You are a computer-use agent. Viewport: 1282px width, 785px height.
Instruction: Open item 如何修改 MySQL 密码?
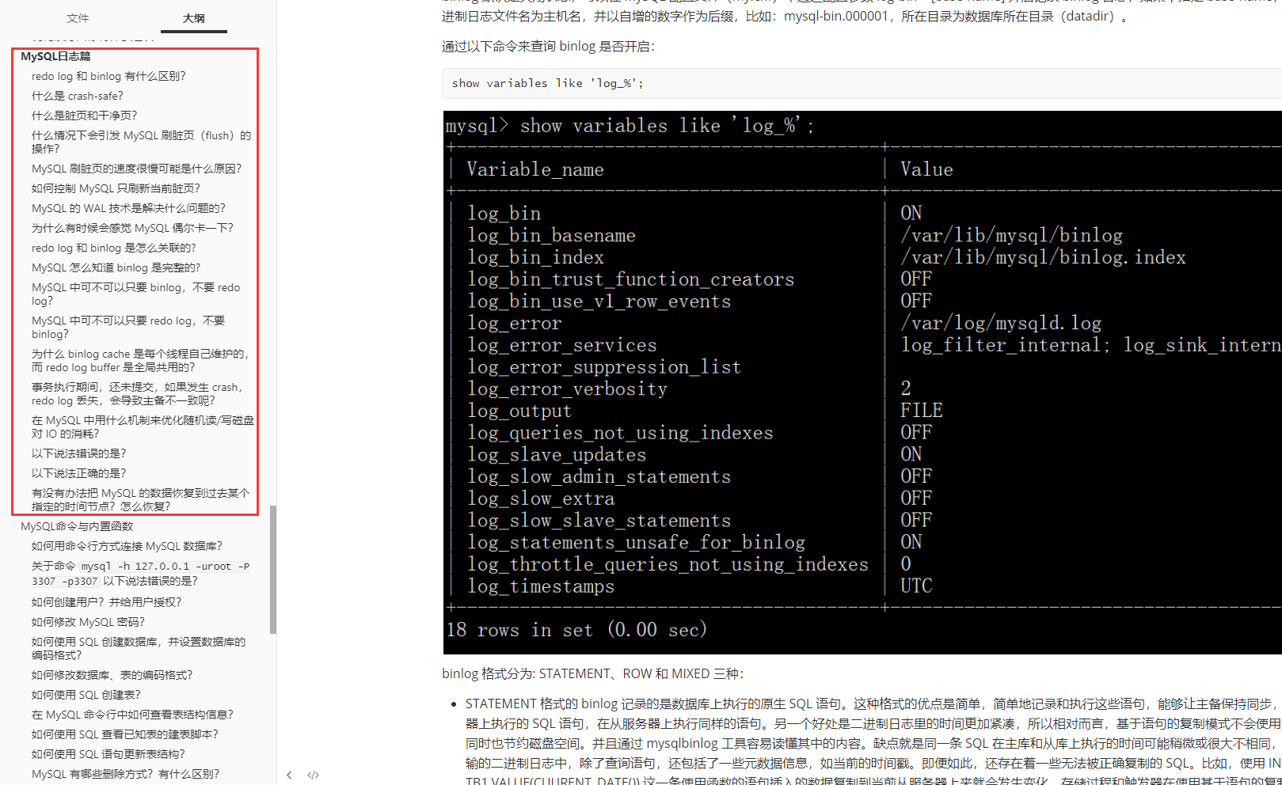point(89,622)
